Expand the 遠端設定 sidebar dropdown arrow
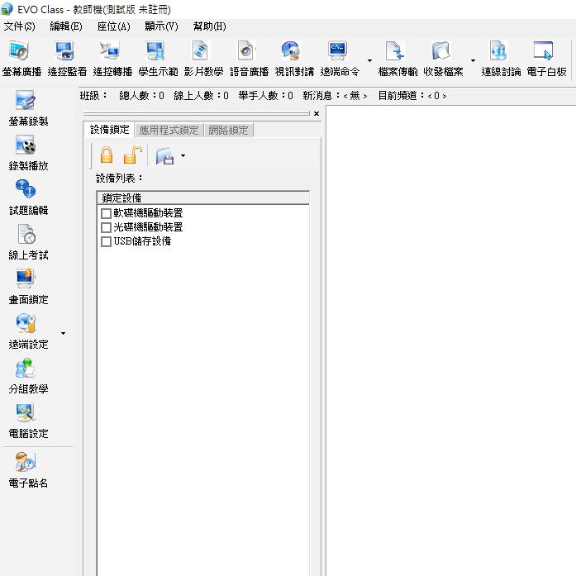Image resolution: width=576 pixels, height=576 pixels. coord(63,334)
